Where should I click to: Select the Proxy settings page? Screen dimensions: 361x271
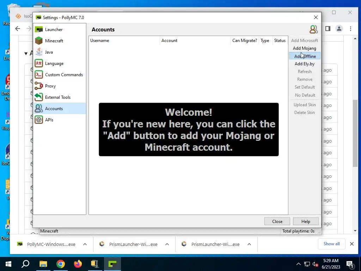pyautogui.click(x=60, y=86)
